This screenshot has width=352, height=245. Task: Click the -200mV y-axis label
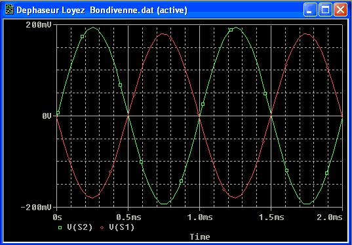coord(36,207)
